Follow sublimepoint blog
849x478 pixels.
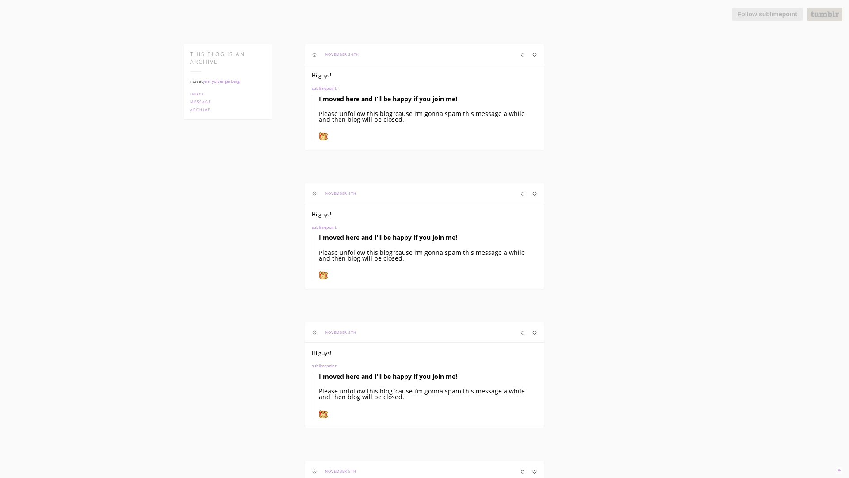coord(767,14)
